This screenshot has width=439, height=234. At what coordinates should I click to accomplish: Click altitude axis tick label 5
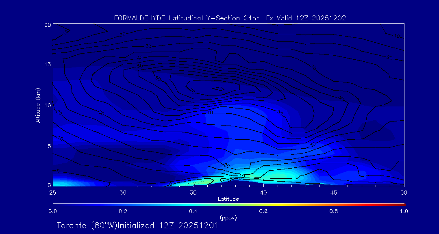pos(49,146)
